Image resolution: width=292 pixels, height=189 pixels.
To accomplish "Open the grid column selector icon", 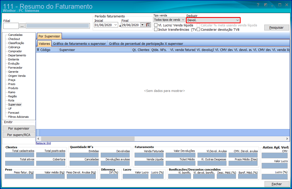I will (38, 50).
